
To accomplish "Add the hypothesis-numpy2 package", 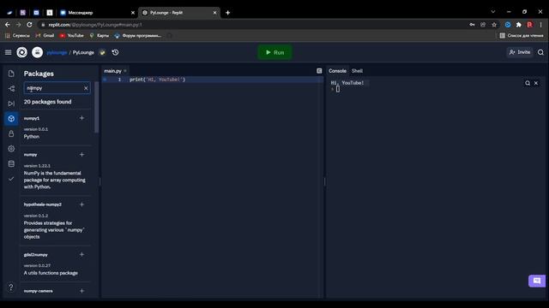I will [81, 204].
